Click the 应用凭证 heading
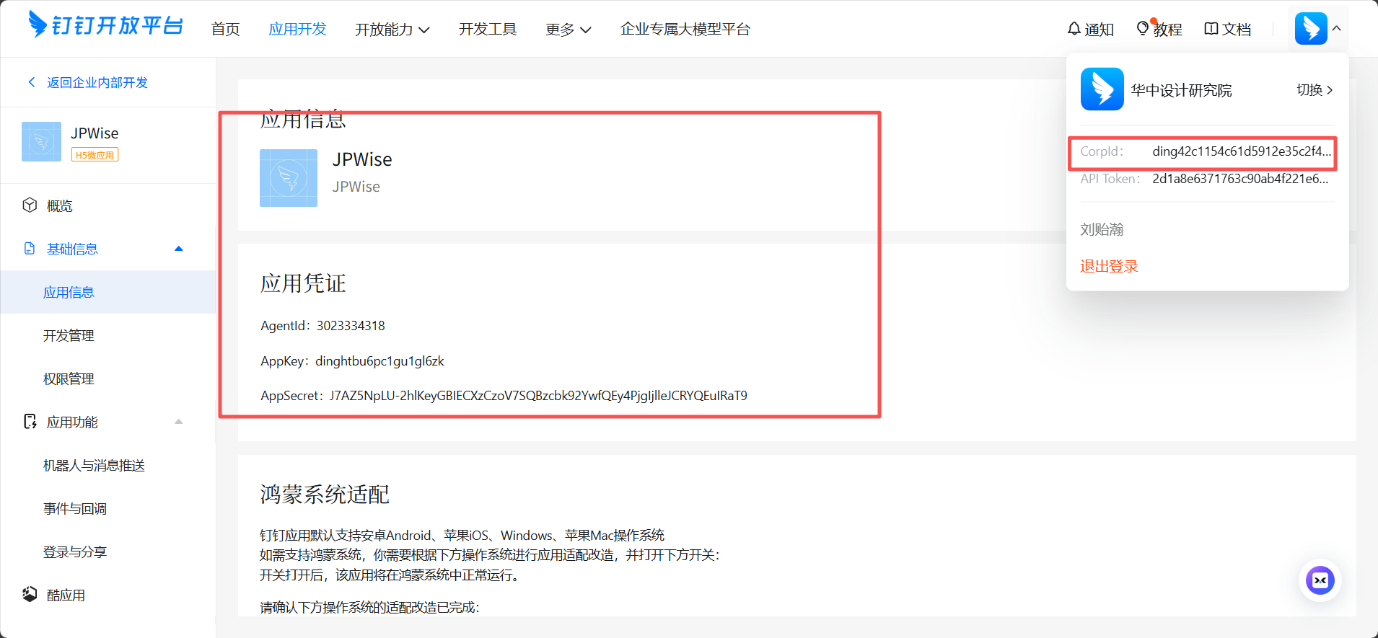The width and height of the screenshot is (1378, 638). point(303,283)
